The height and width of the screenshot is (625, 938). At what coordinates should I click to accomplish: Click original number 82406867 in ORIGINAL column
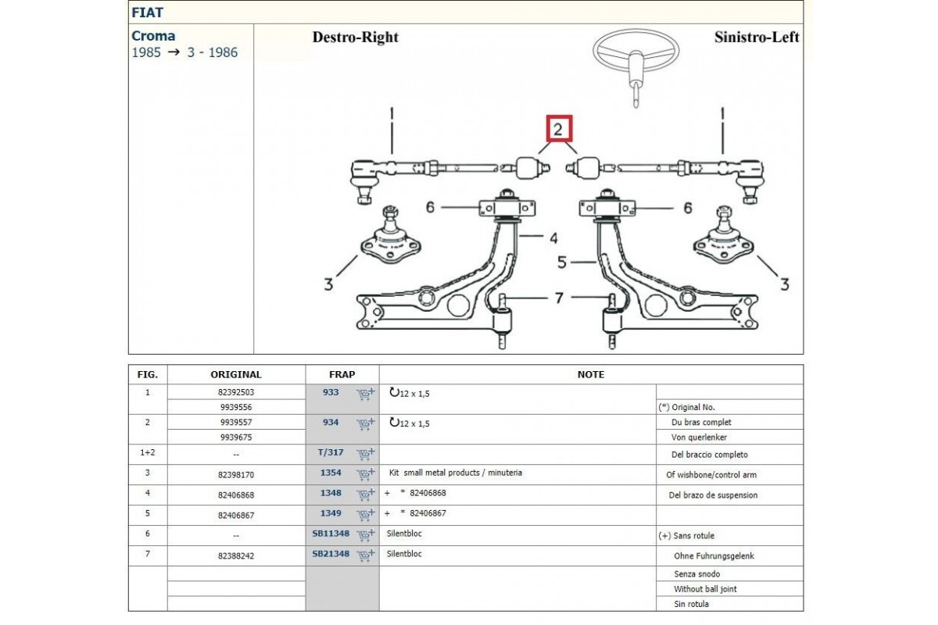tap(236, 516)
